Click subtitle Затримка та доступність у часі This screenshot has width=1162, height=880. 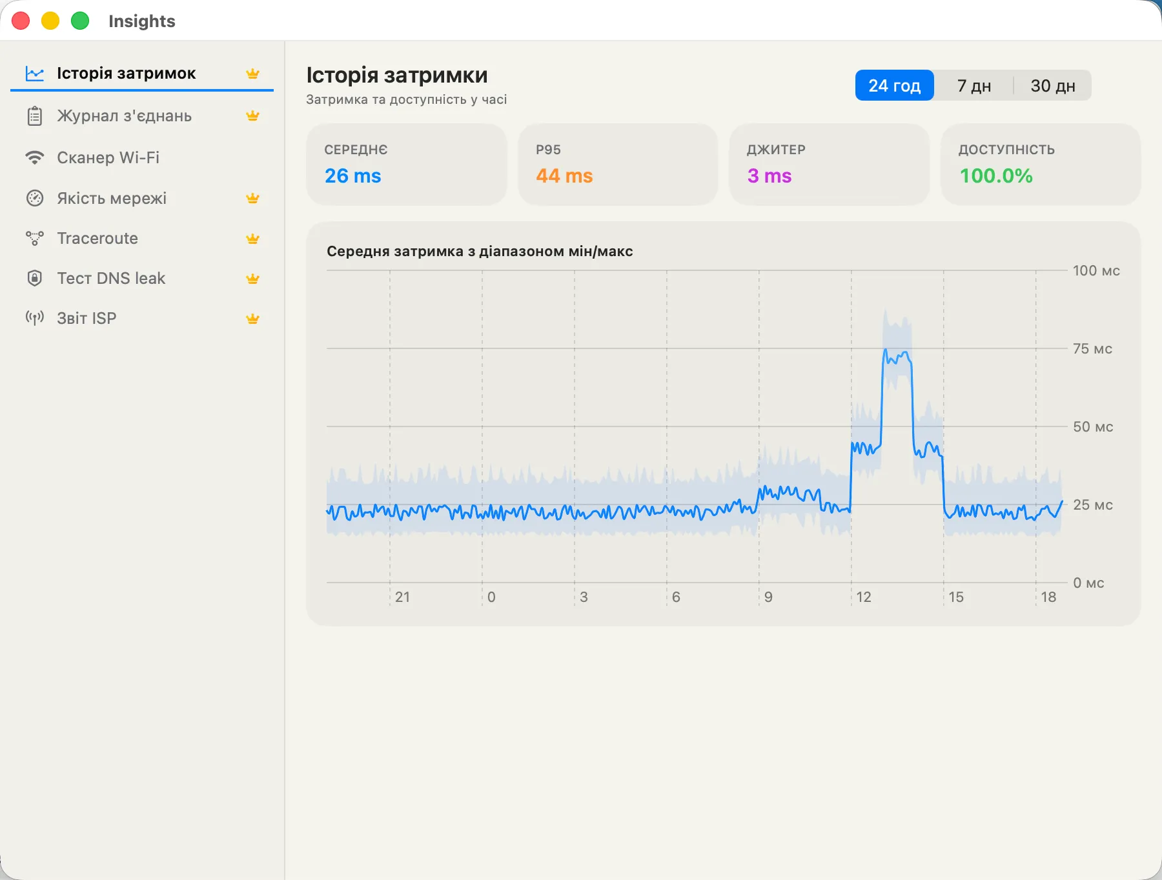407,99
